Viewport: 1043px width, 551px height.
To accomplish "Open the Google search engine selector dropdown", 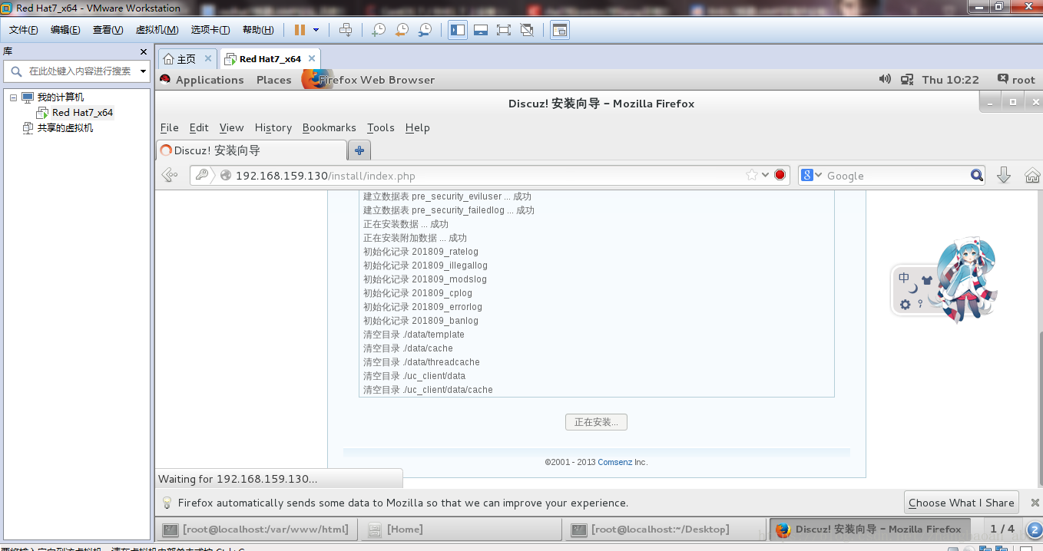I will coord(812,176).
